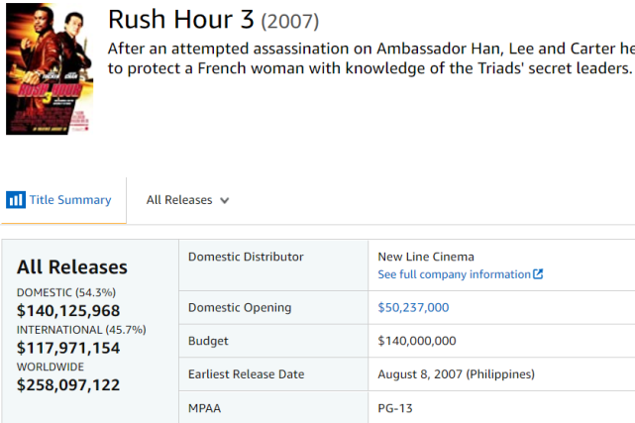
Task: Select the New Line Cinema distributor text
Action: coord(426,257)
